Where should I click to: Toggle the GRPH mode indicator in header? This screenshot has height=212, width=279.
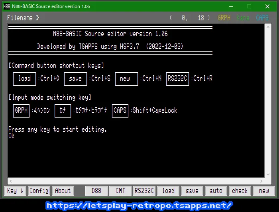coord(224,18)
